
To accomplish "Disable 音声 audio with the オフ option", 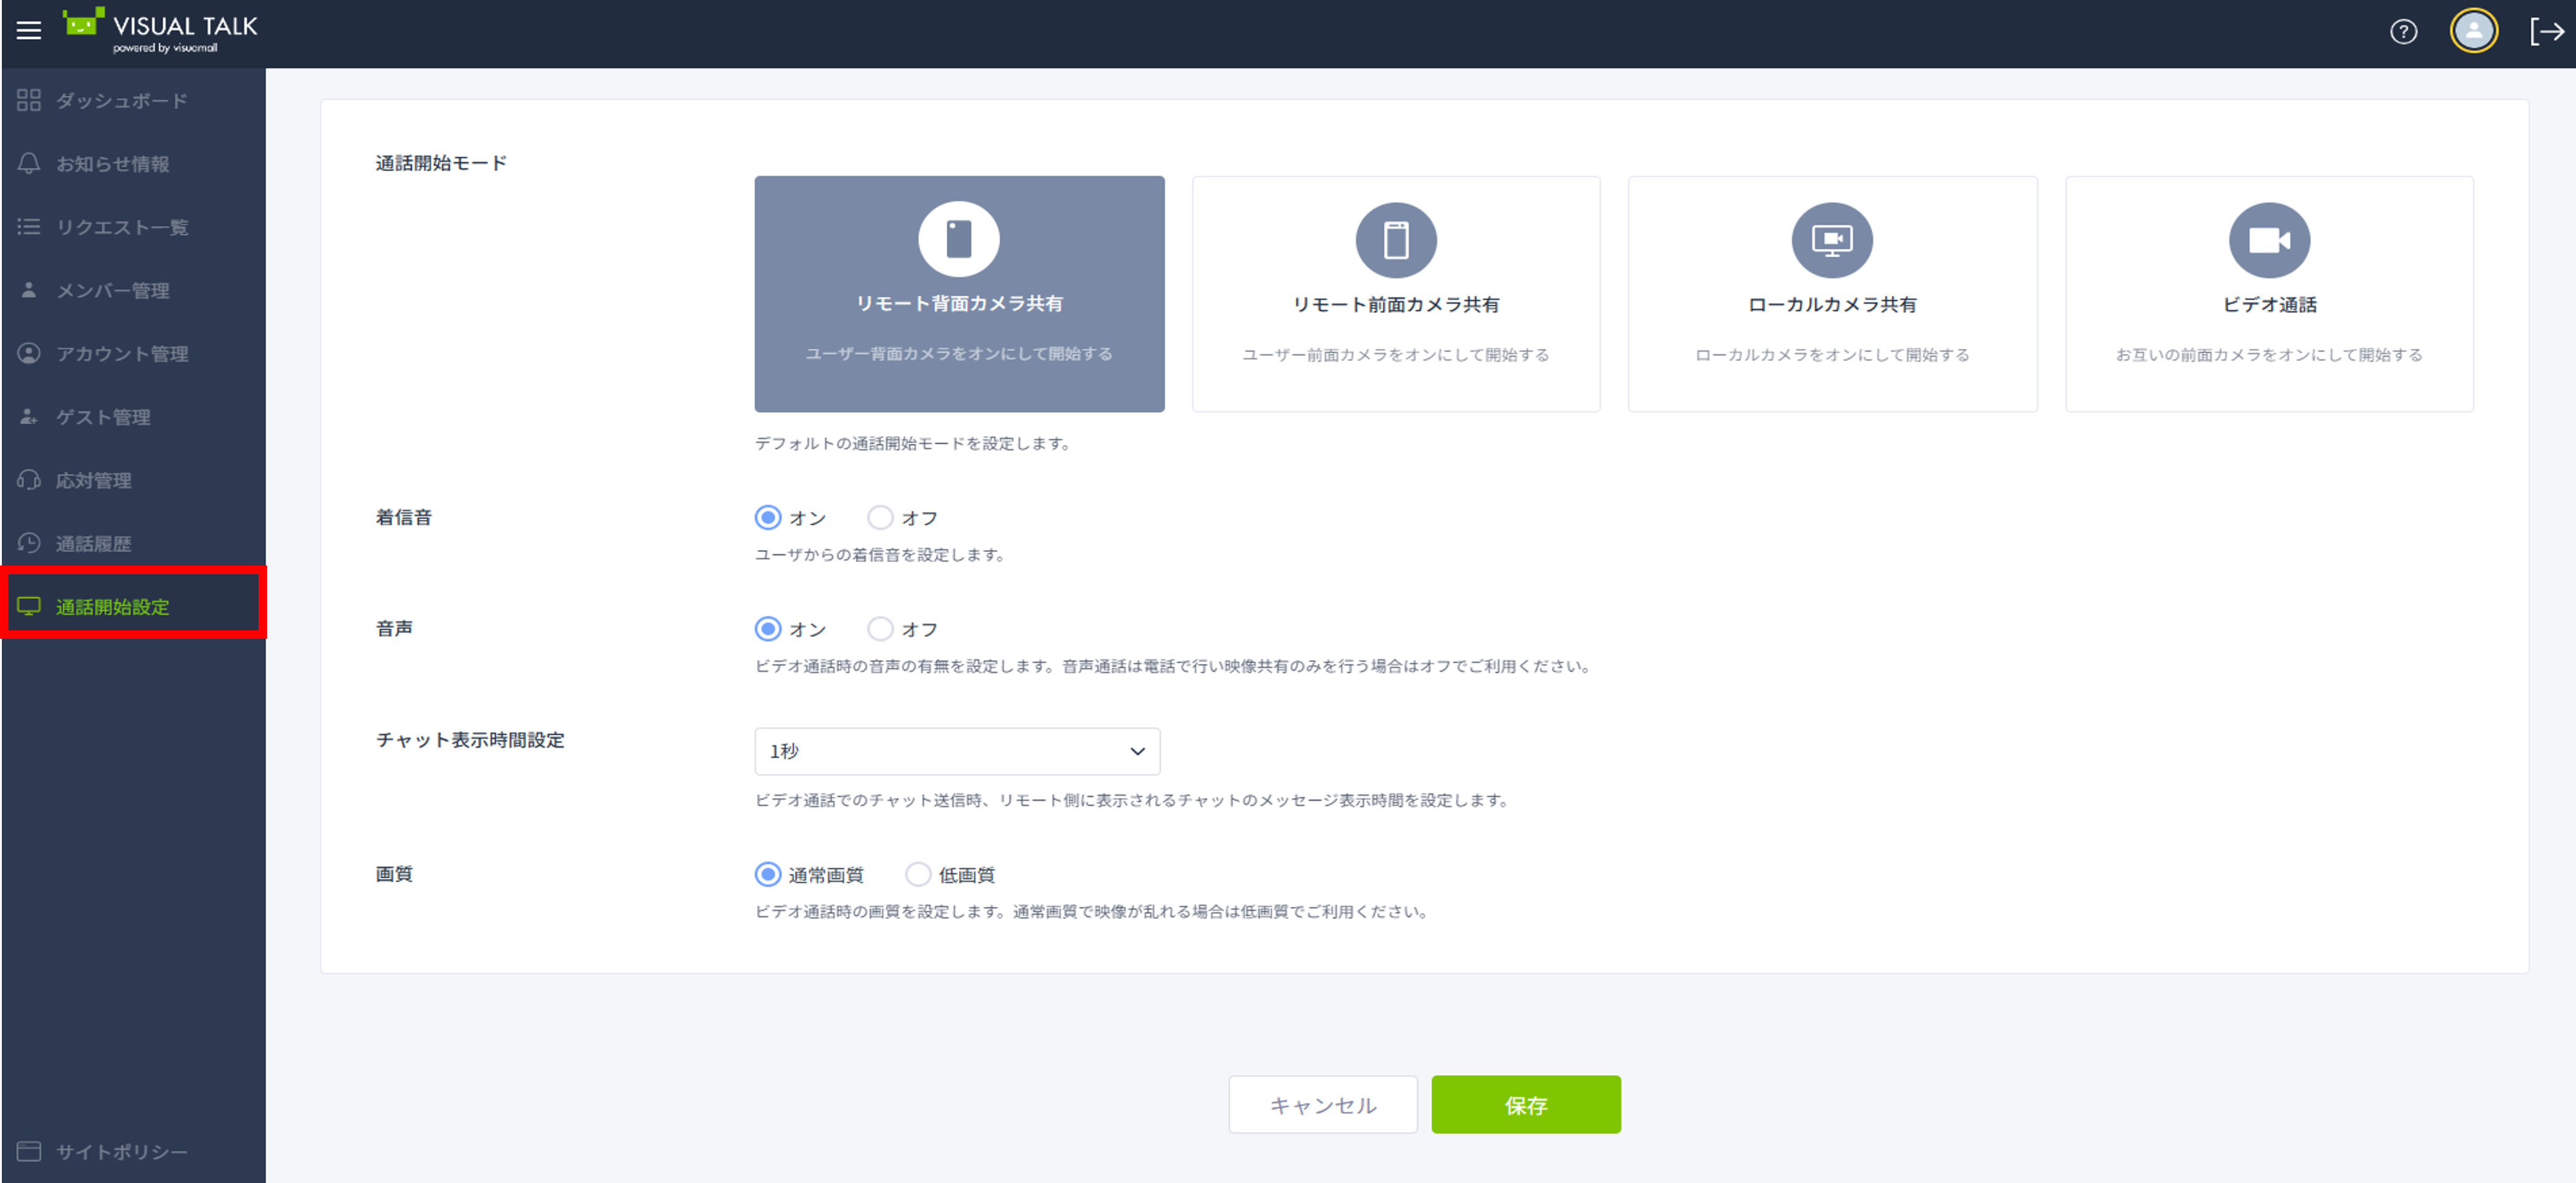I will [881, 628].
